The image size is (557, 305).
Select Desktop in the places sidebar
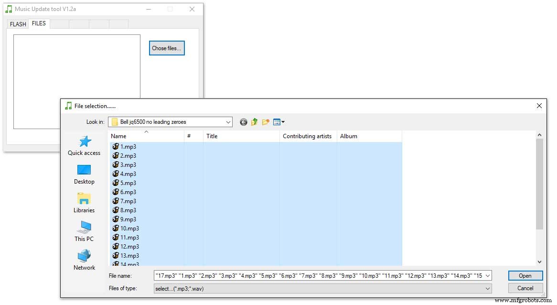click(84, 174)
